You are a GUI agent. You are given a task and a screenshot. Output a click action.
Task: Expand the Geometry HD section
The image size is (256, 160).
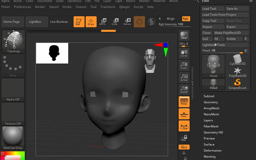pos(213,132)
